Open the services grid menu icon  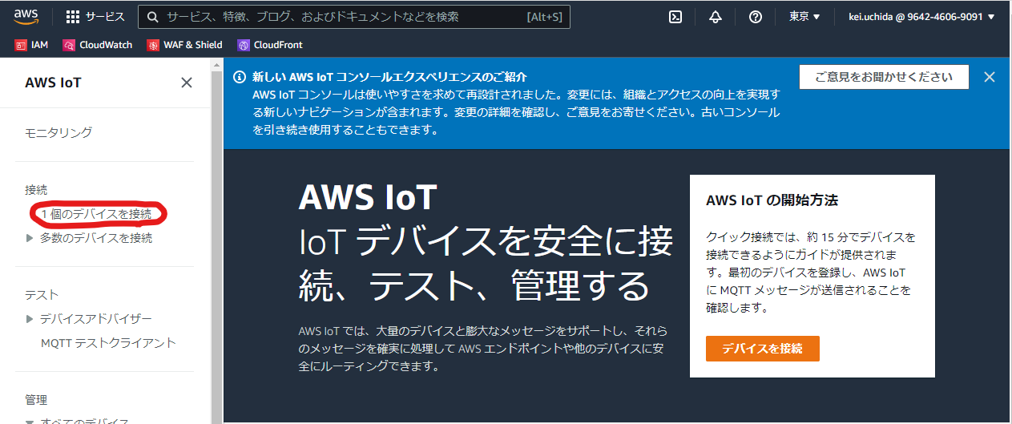click(x=73, y=17)
